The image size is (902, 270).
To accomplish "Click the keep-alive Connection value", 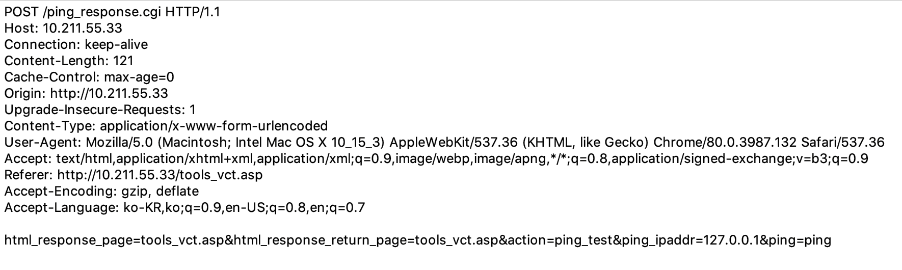I will [x=116, y=44].
